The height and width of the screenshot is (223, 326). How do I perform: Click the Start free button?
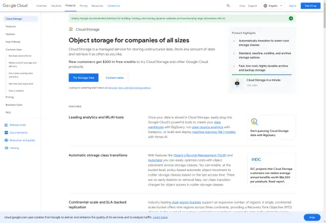pyautogui.click(x=310, y=6)
